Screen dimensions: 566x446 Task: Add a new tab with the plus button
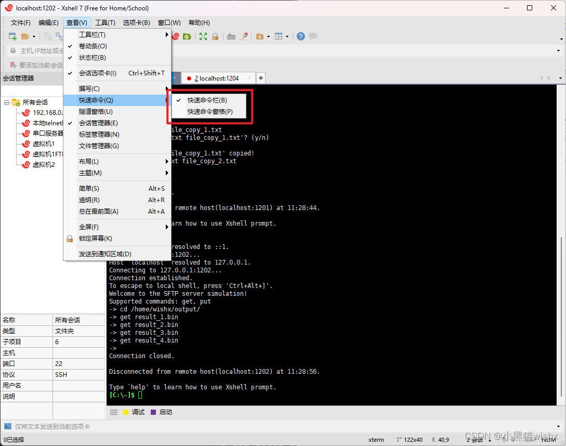(261, 77)
